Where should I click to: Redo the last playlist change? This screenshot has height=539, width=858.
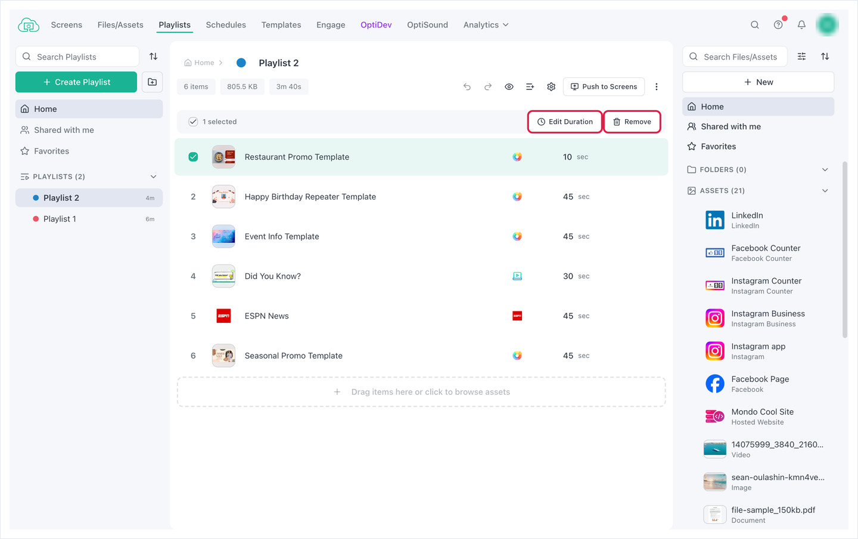488,87
